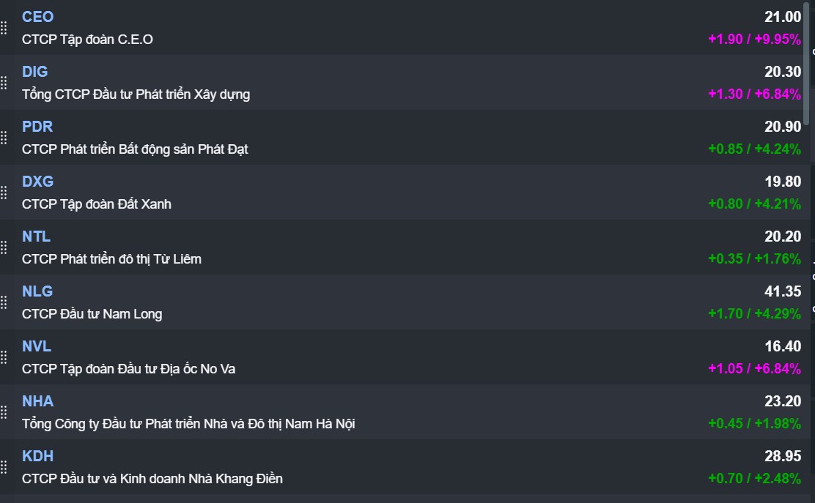Screen dimensions: 815x503
Task: Click the drag handle beside CEO
Action: click(x=4, y=28)
